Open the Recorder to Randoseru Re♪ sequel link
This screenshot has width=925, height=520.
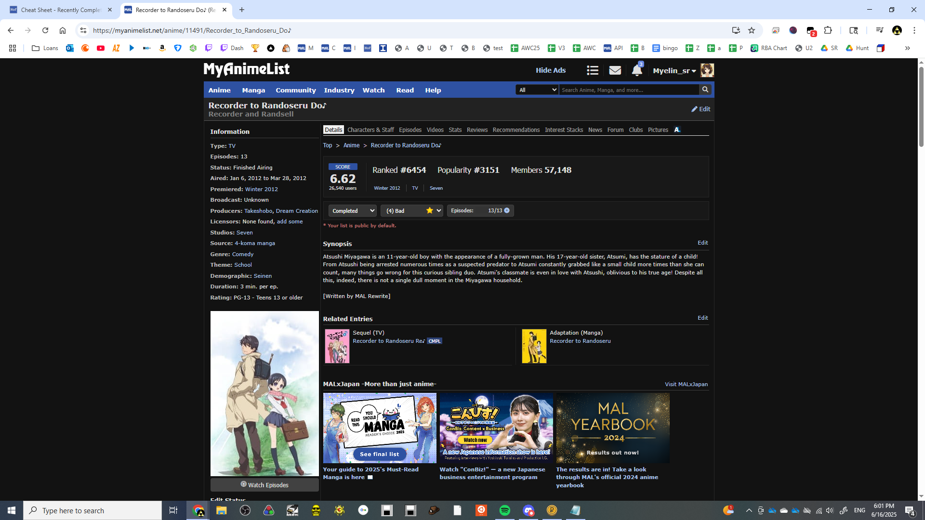(x=388, y=341)
